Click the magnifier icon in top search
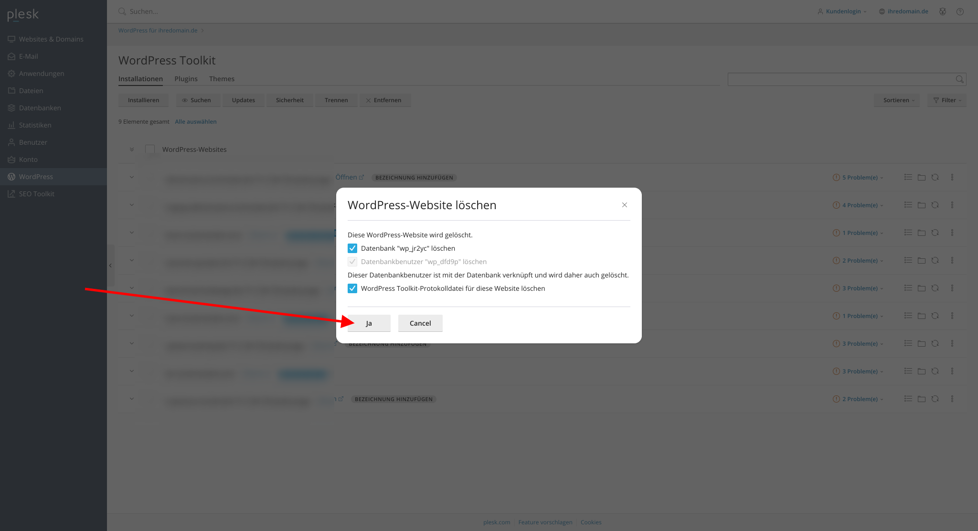This screenshot has height=531, width=978. click(x=122, y=11)
